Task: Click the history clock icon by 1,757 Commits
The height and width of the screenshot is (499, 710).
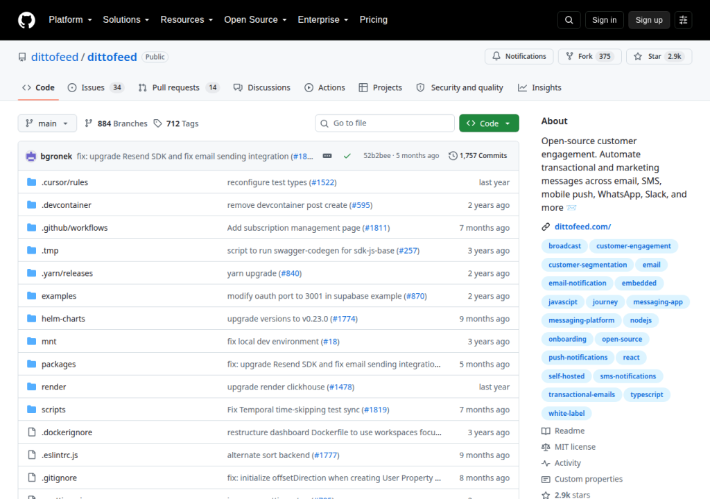Action: pyautogui.click(x=453, y=156)
